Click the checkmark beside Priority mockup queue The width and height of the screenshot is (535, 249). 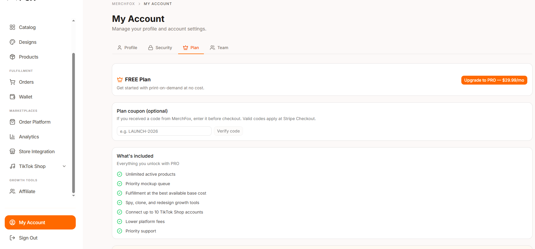[120, 184]
